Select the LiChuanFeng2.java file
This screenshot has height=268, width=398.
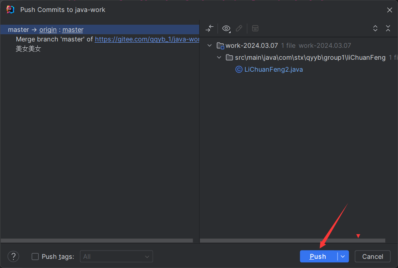click(x=274, y=69)
